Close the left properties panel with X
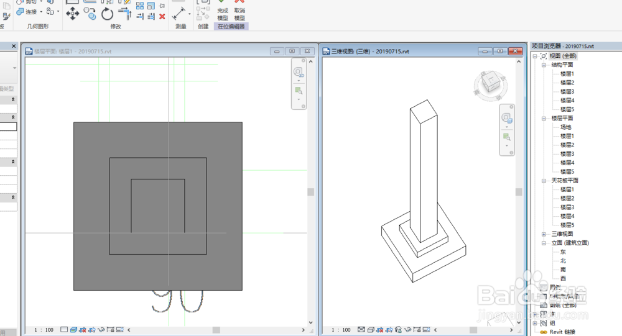 tap(14, 47)
